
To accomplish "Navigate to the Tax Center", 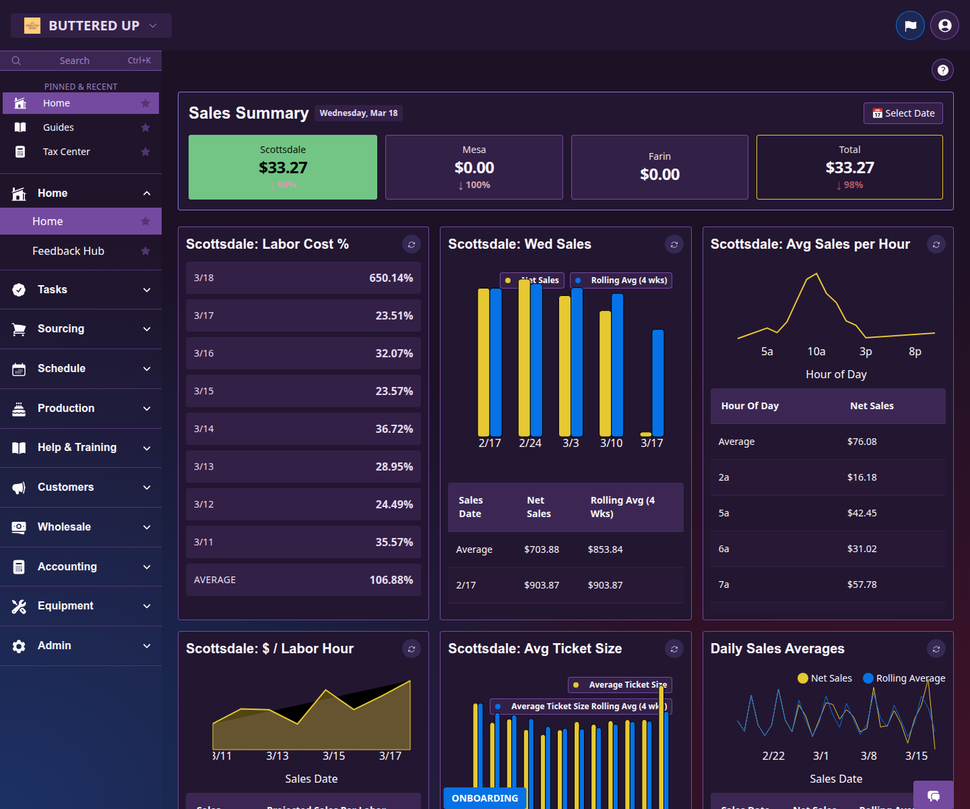I will (66, 151).
